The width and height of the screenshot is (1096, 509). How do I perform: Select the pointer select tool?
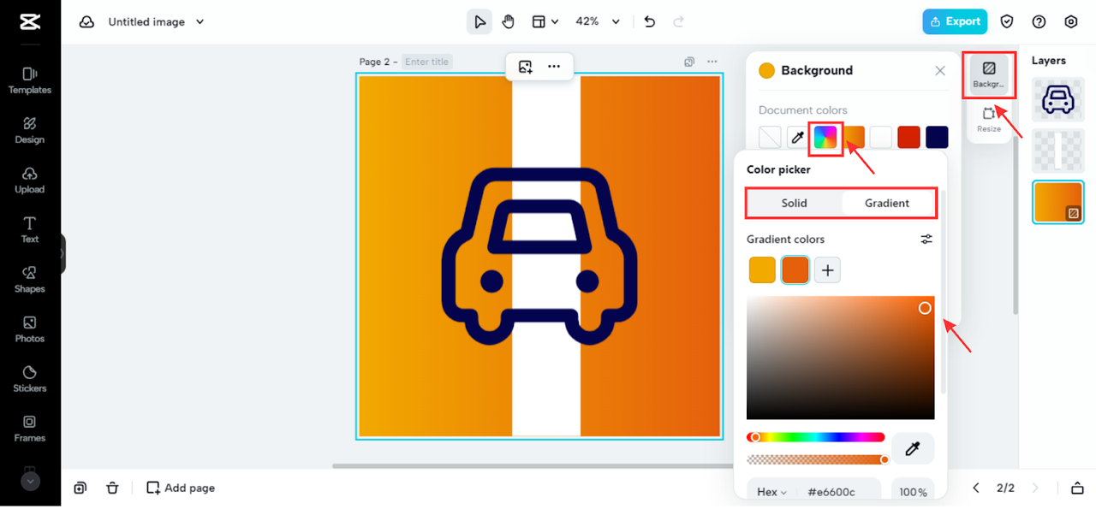(479, 21)
